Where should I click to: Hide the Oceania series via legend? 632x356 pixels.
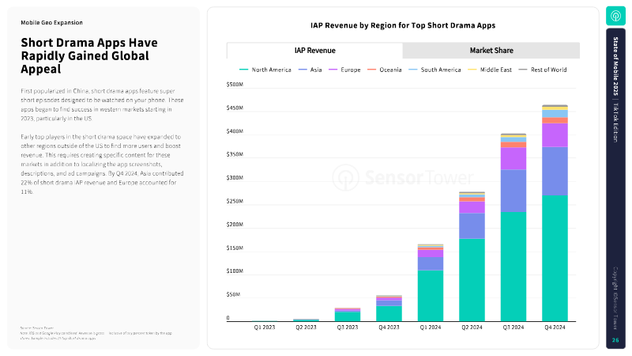click(386, 70)
